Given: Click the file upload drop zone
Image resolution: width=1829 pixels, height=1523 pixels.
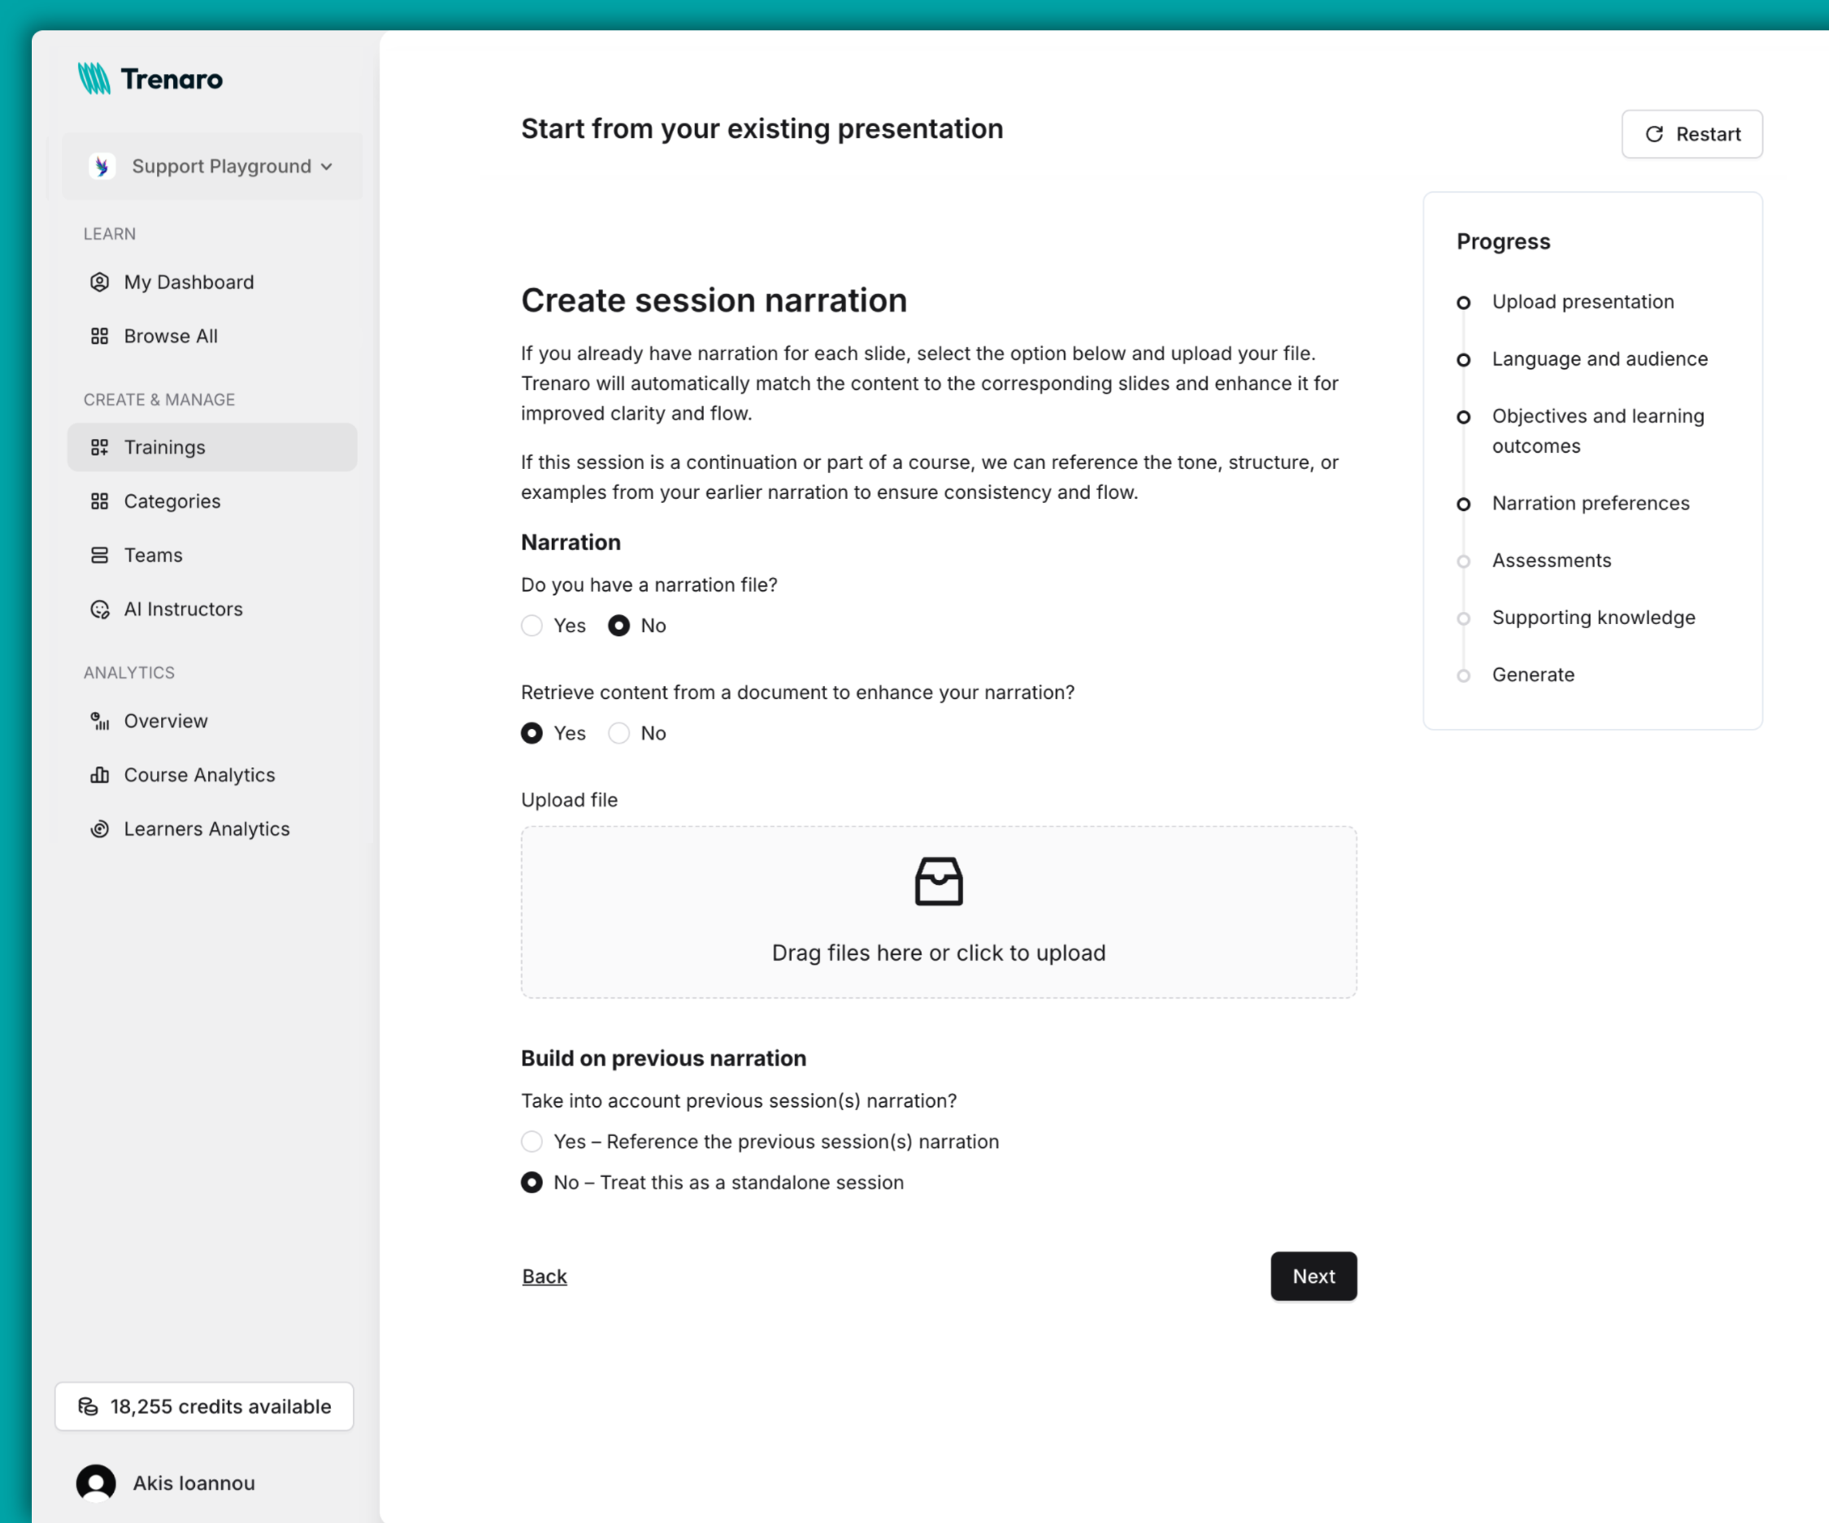Looking at the screenshot, I should pos(938,912).
